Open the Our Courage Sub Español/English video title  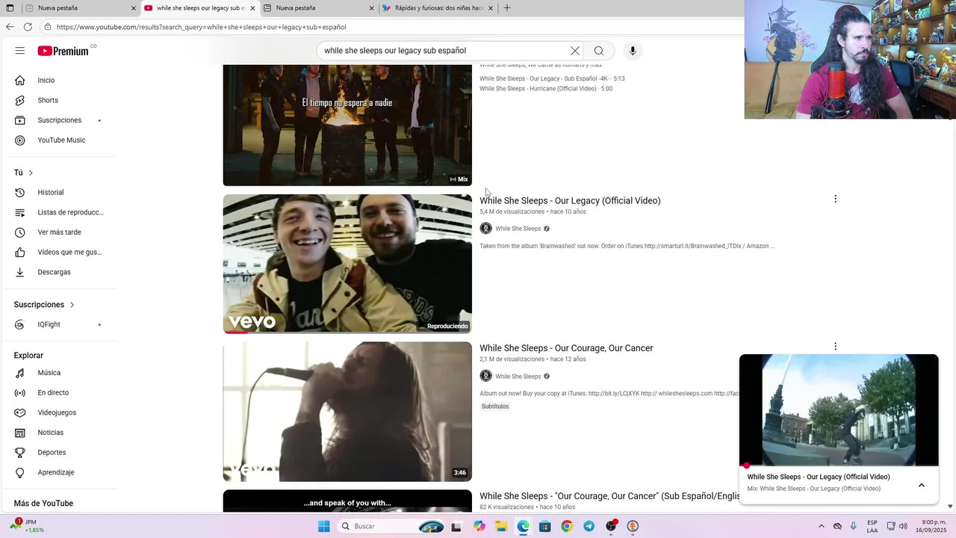[x=609, y=496]
